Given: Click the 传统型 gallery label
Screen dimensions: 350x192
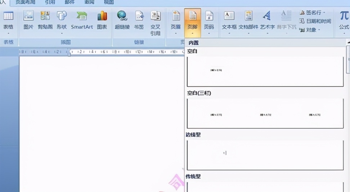Looking at the screenshot, I should pyautogui.click(x=193, y=177).
